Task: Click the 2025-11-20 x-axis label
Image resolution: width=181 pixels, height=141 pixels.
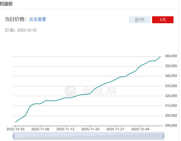Action: tap(90, 129)
